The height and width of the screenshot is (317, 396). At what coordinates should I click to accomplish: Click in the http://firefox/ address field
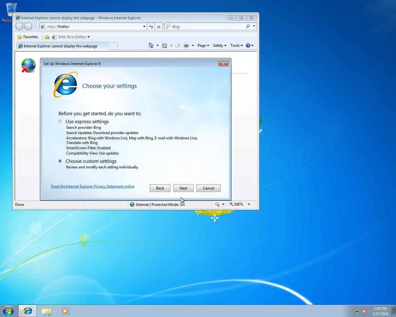click(94, 27)
